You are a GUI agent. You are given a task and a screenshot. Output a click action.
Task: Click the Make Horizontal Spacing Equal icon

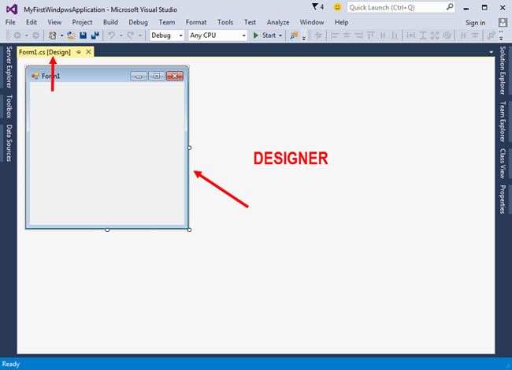pos(463,36)
